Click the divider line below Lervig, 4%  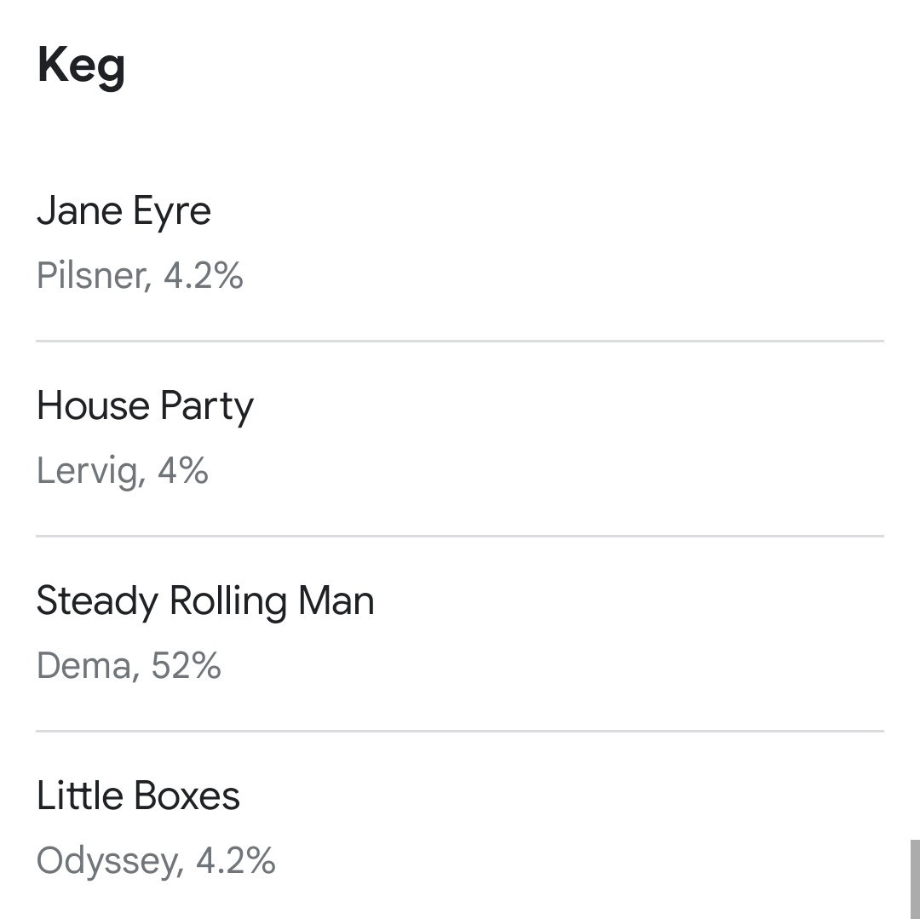tap(460, 536)
